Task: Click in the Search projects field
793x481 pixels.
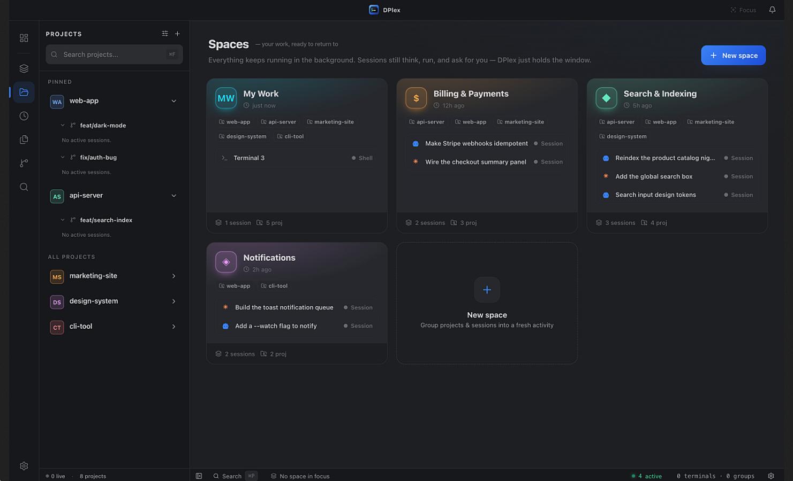Action: click(x=114, y=55)
